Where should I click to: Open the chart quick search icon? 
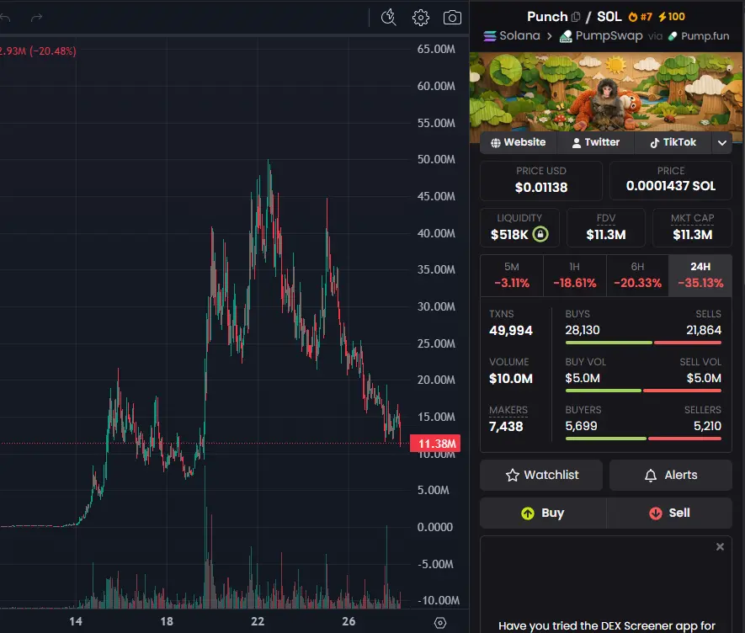[389, 18]
